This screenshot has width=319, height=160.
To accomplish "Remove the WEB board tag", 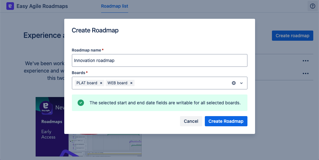I will (x=131, y=83).
